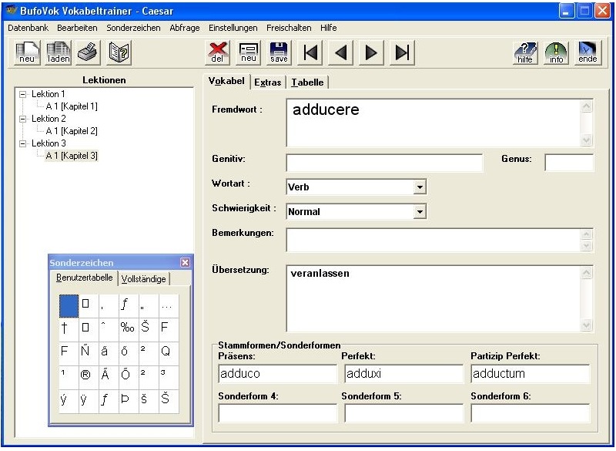Collapse the Lektion 3 tree node
616x451 pixels.
tap(23, 143)
